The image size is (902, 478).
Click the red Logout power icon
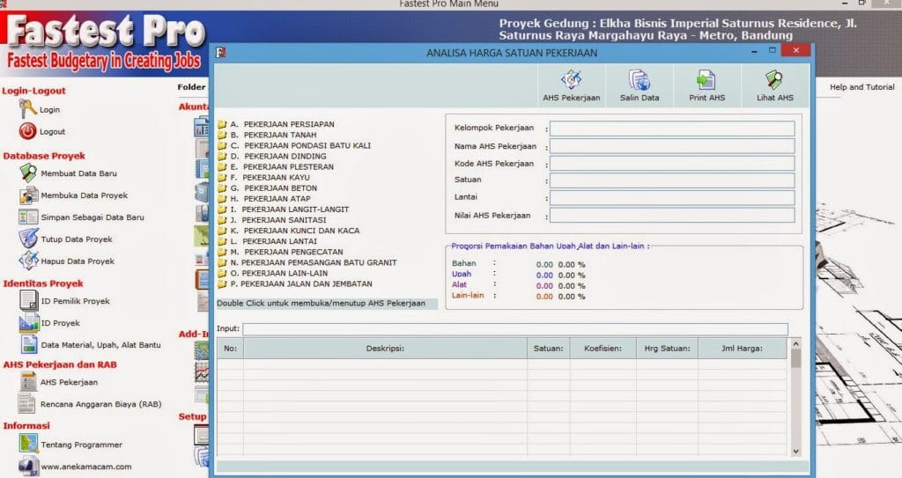pyautogui.click(x=27, y=131)
